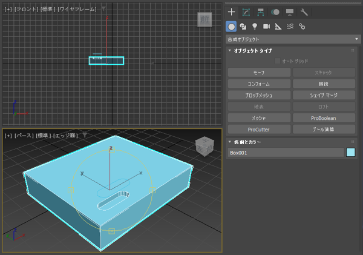
Task: Click the perspective viewport ViewCube
Action: coord(204,147)
